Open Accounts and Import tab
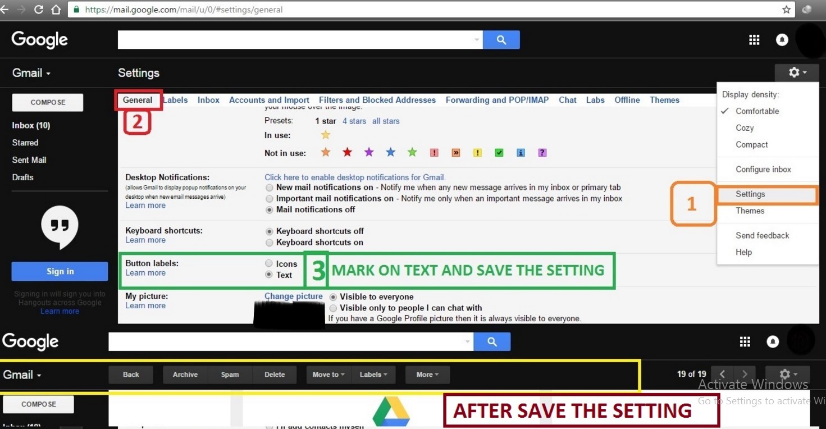 [269, 100]
